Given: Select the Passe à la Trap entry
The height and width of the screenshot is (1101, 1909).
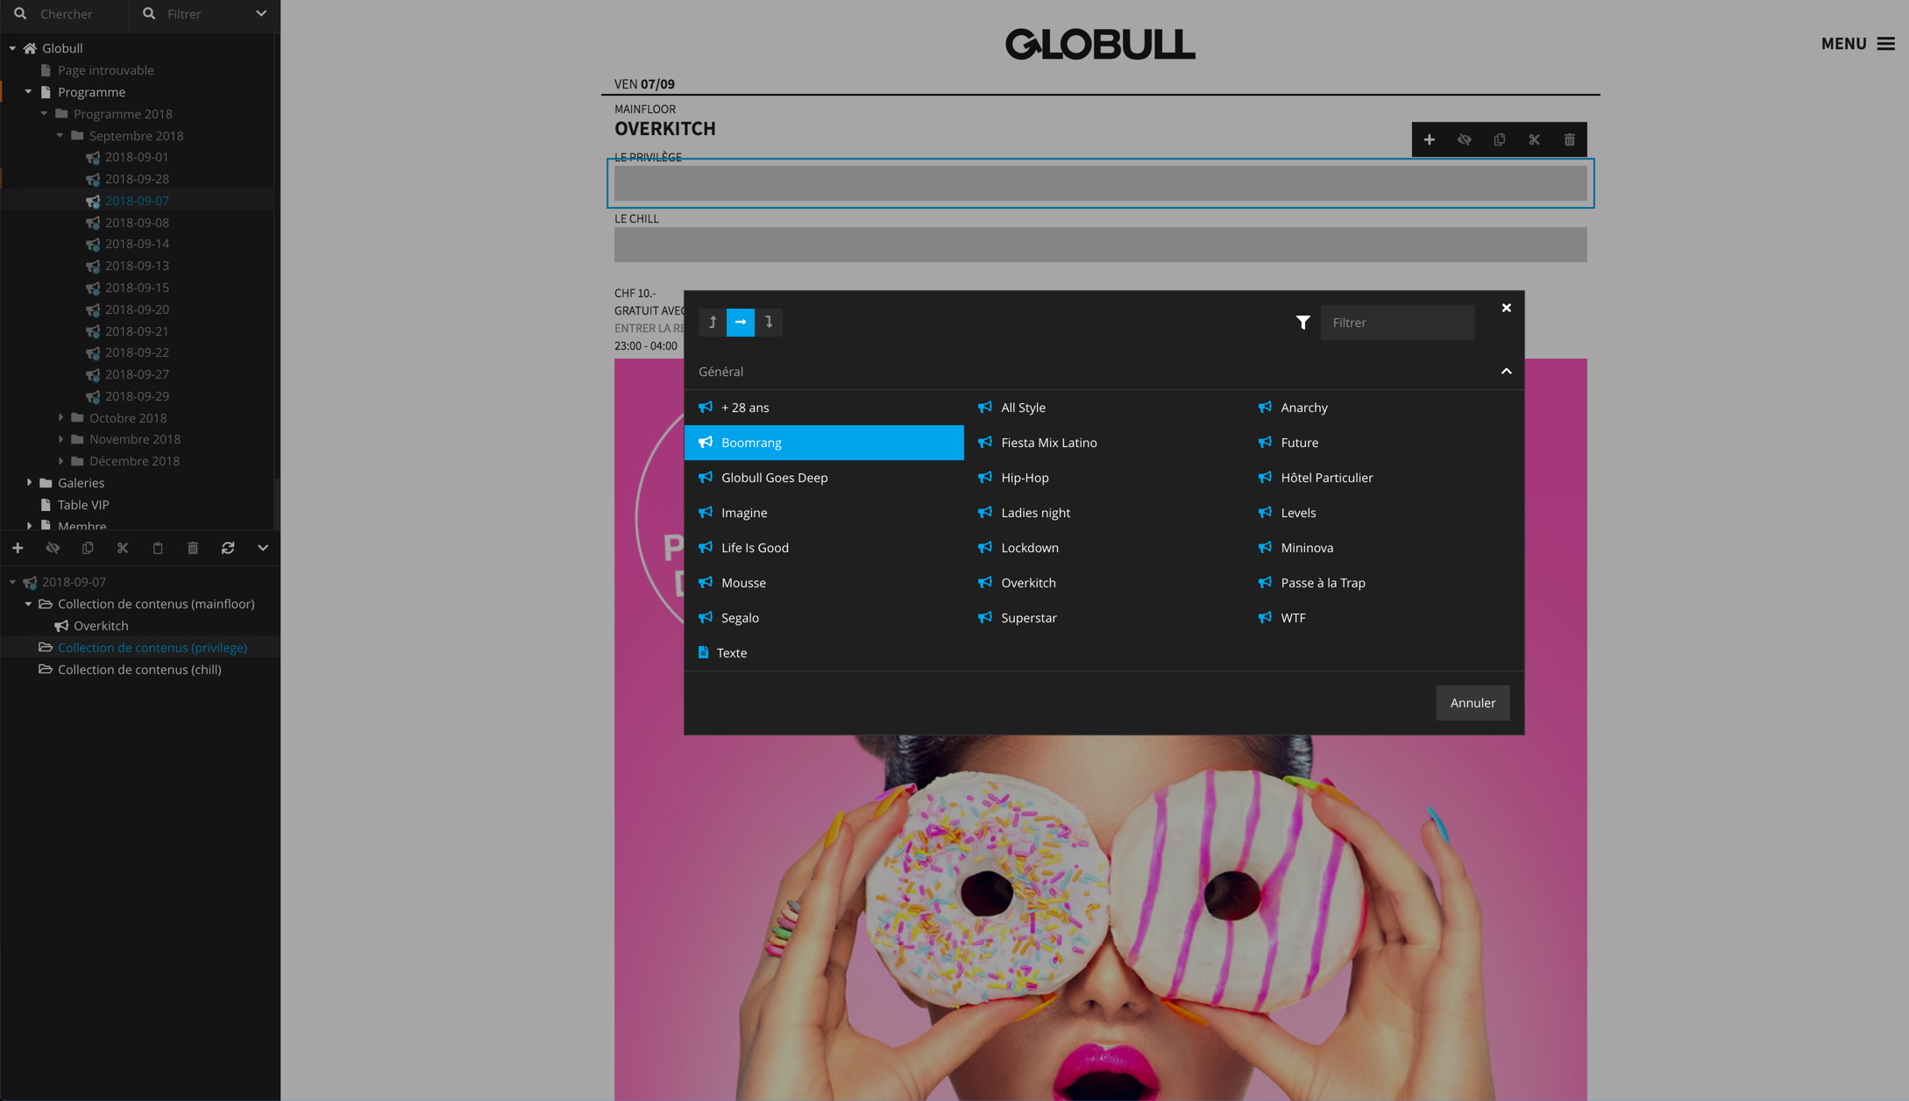Looking at the screenshot, I should click(x=1383, y=583).
